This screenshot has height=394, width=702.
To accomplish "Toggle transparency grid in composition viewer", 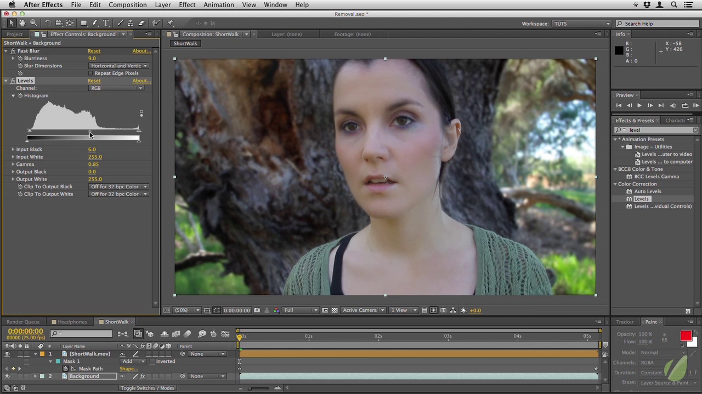I will click(x=334, y=310).
